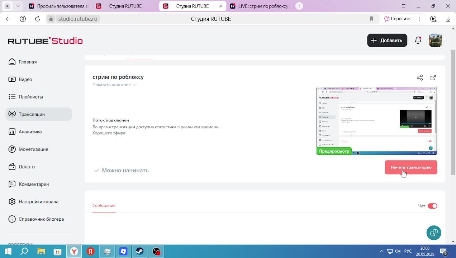456x258 pixels.
Task: Click the Спросить assistant button
Action: point(397,19)
